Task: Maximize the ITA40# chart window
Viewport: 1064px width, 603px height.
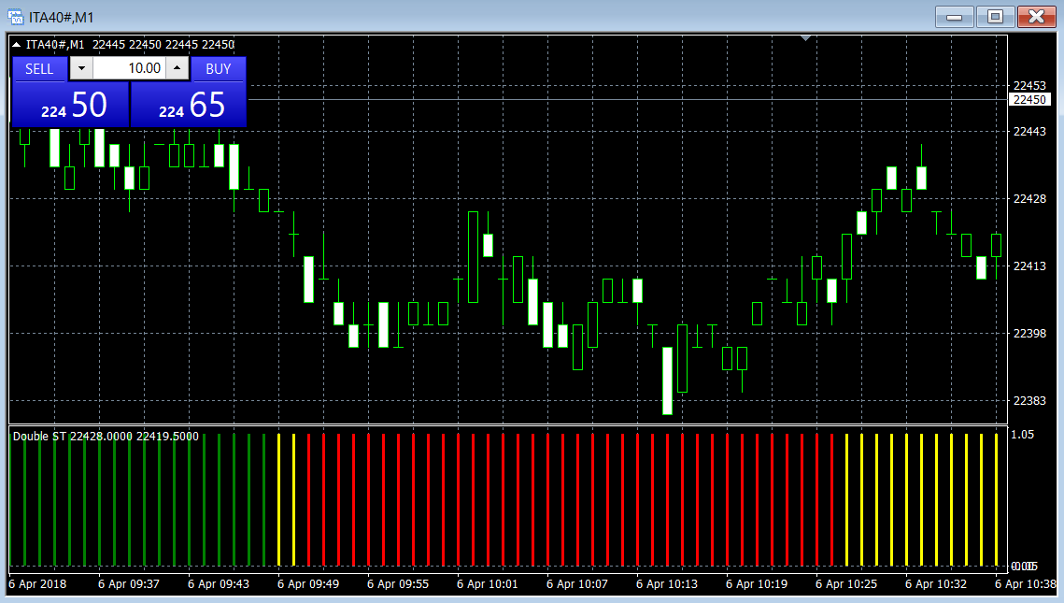Action: (995, 16)
